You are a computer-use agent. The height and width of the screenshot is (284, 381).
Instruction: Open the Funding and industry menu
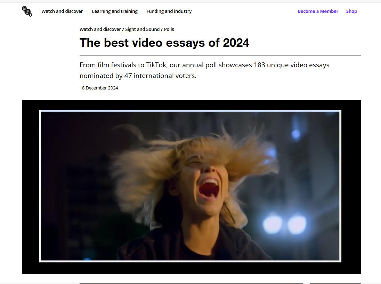(169, 11)
